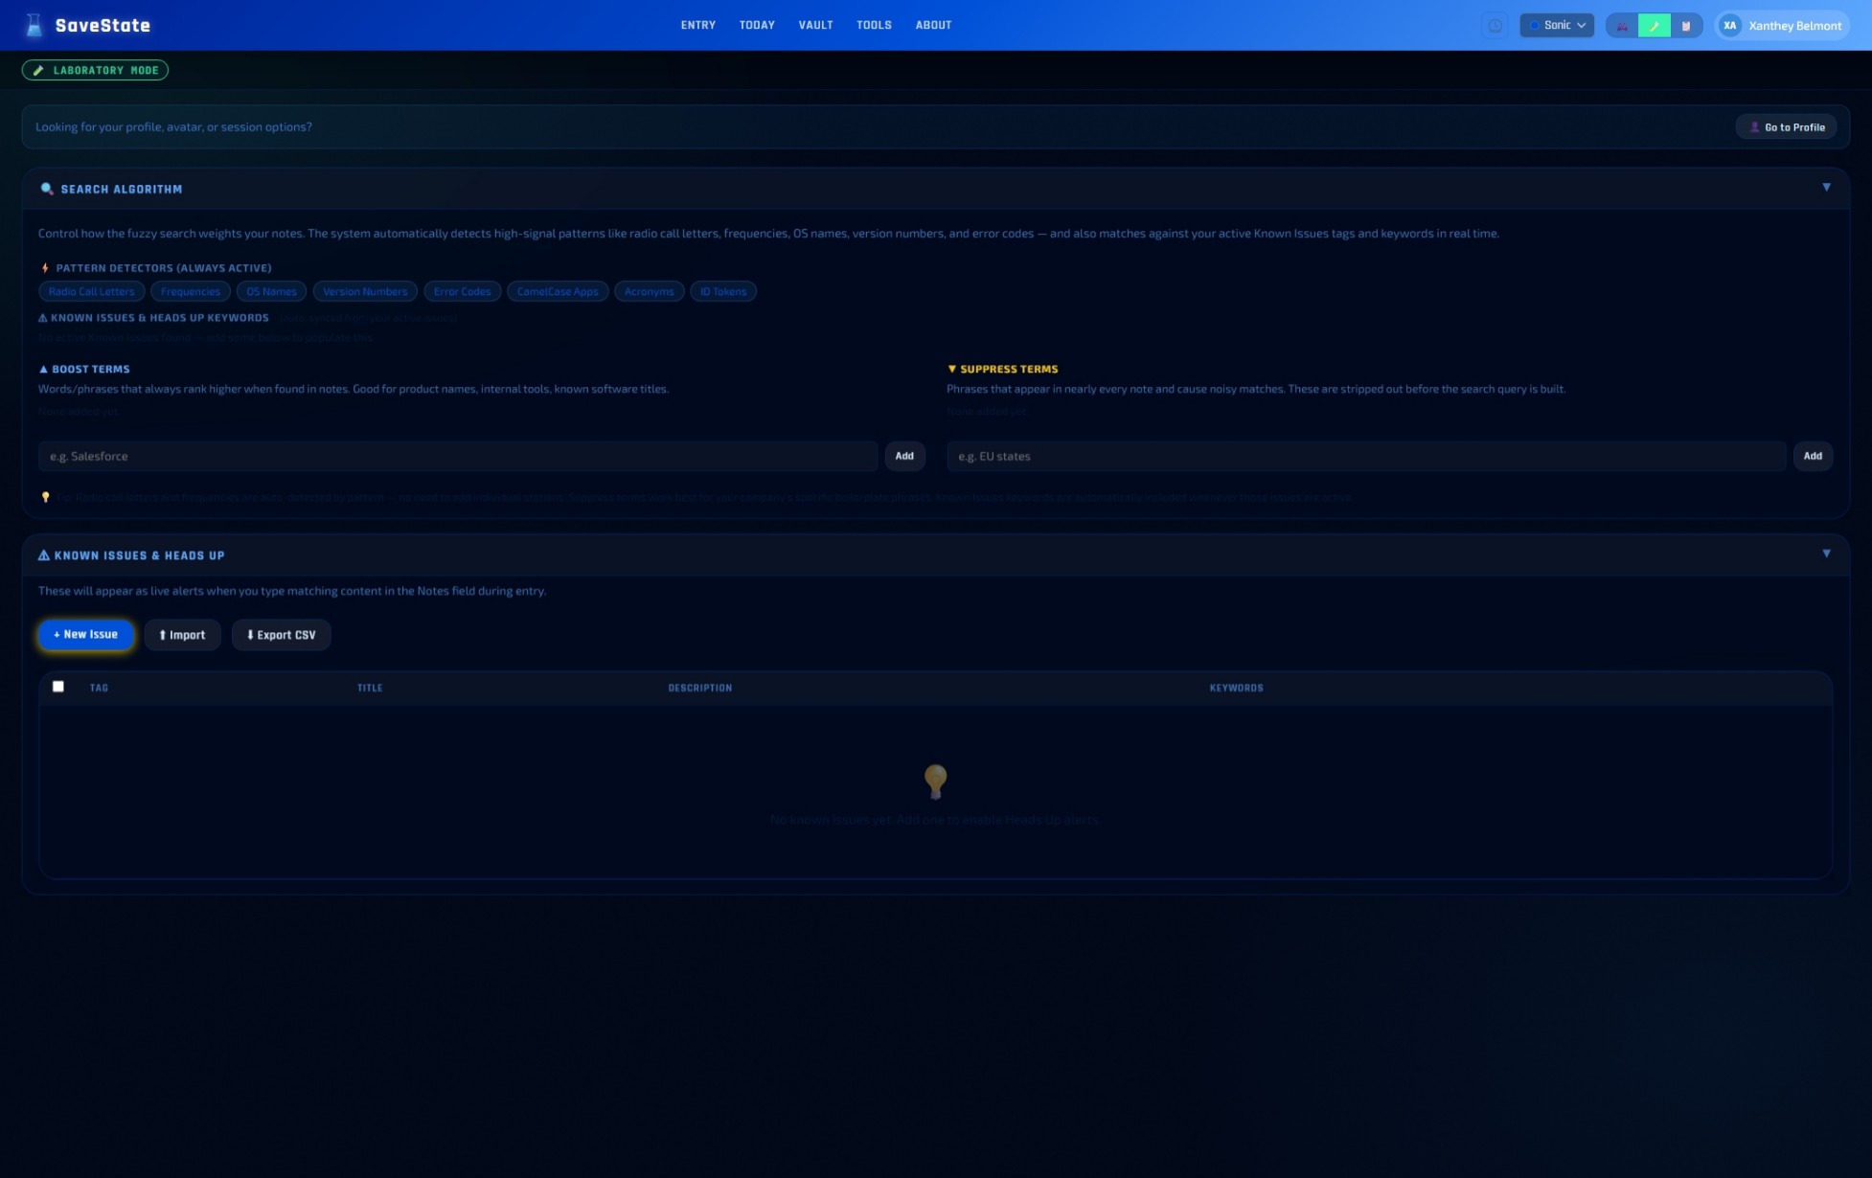This screenshot has width=1872, height=1178.
Task: Open the Vault navigation item
Action: [x=815, y=25]
